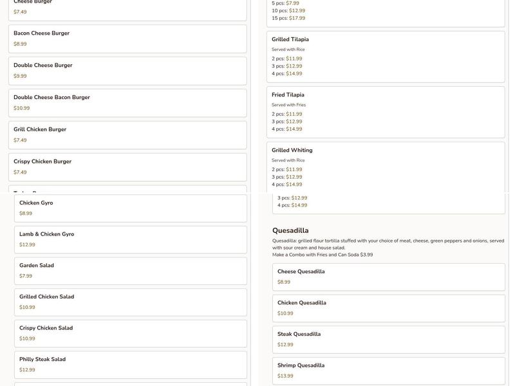Click the Grill Chicken Burger item
The image size is (515, 386).
click(x=127, y=135)
